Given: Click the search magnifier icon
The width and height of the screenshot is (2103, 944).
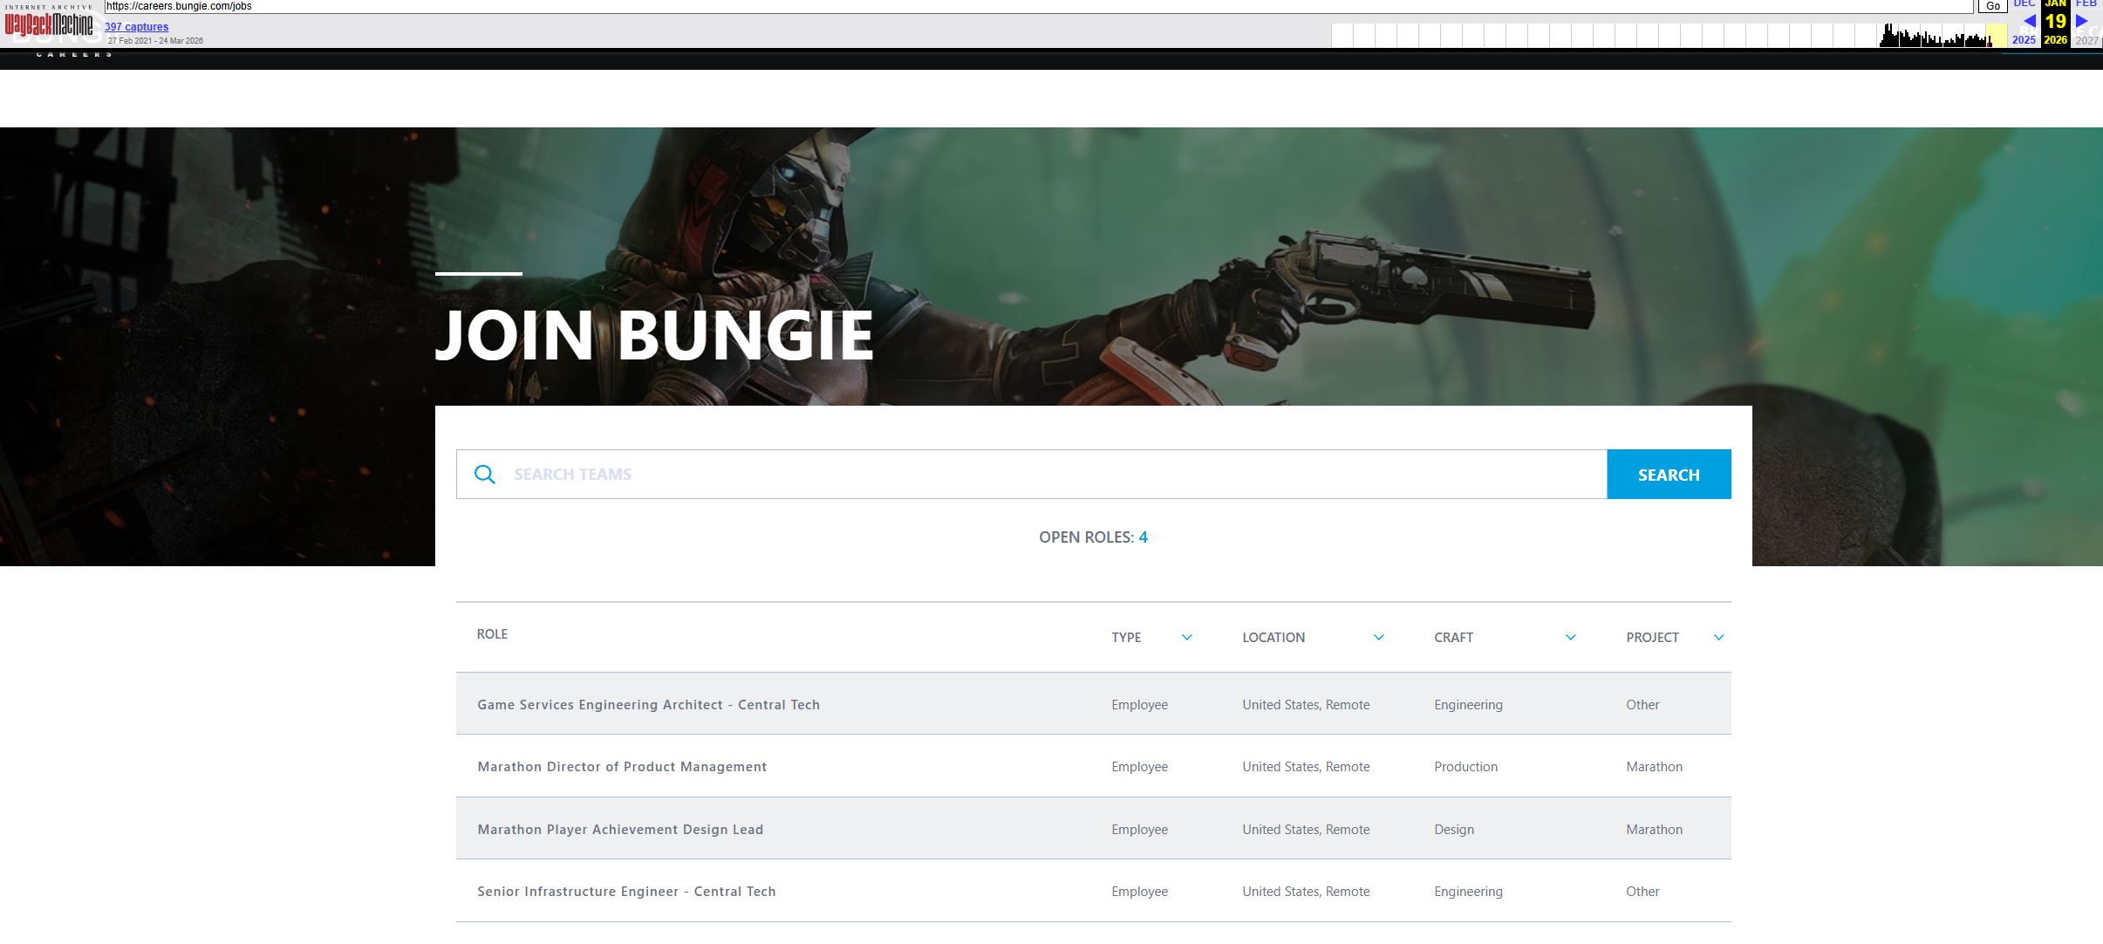Looking at the screenshot, I should [485, 475].
